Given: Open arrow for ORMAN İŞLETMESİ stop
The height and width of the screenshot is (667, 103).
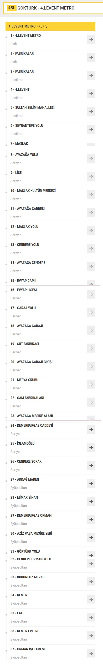Looking at the screenshot, I should point(91,653).
